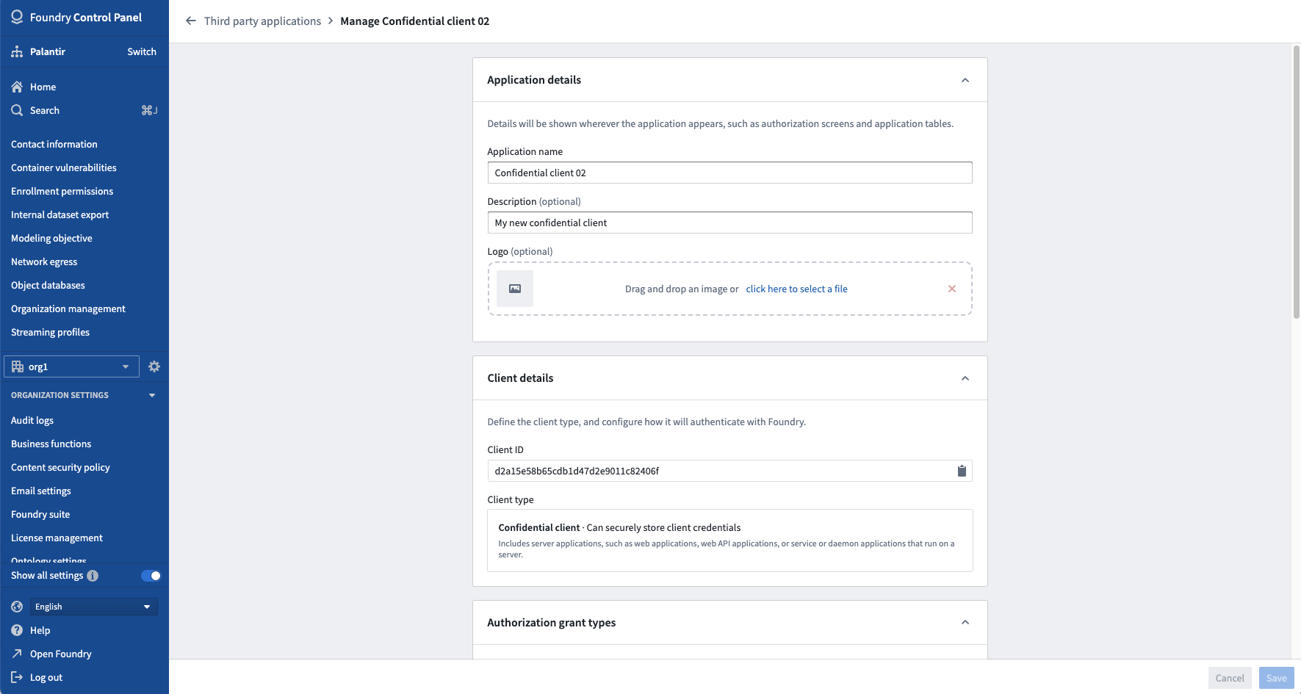The height and width of the screenshot is (694, 1301).
Task: Collapse the Organization Settings sidebar group
Action: click(152, 395)
